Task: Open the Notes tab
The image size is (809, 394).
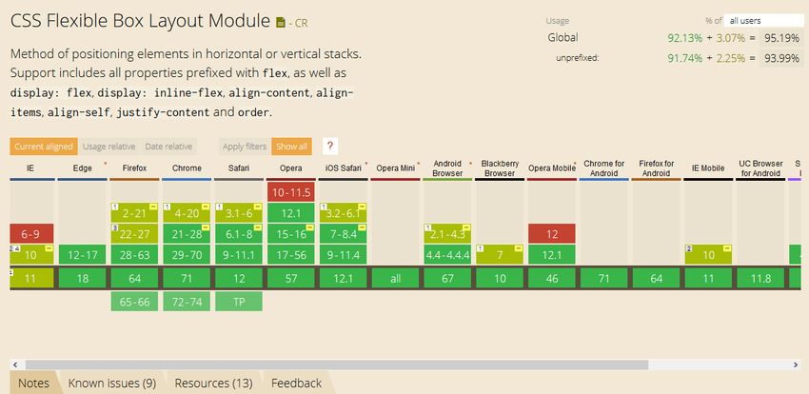Action: pos(34,384)
